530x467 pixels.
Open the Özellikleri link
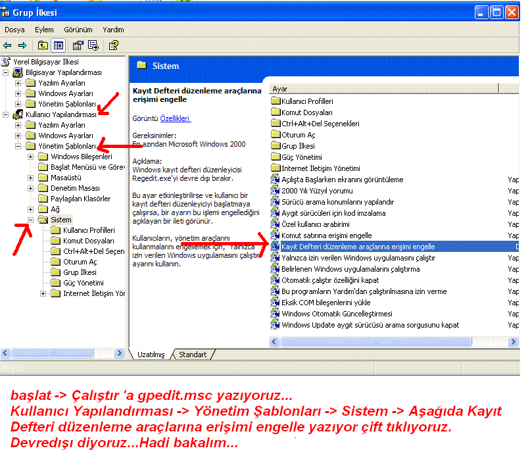(x=175, y=118)
